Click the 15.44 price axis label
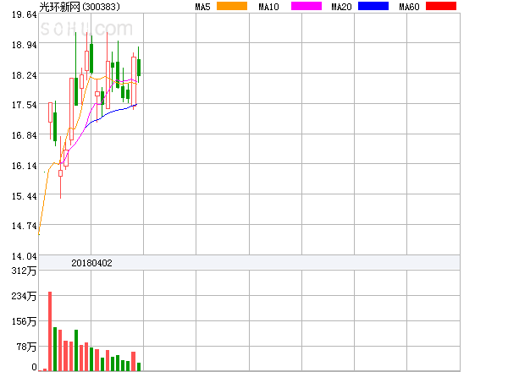The image size is (508, 372). tap(25, 196)
